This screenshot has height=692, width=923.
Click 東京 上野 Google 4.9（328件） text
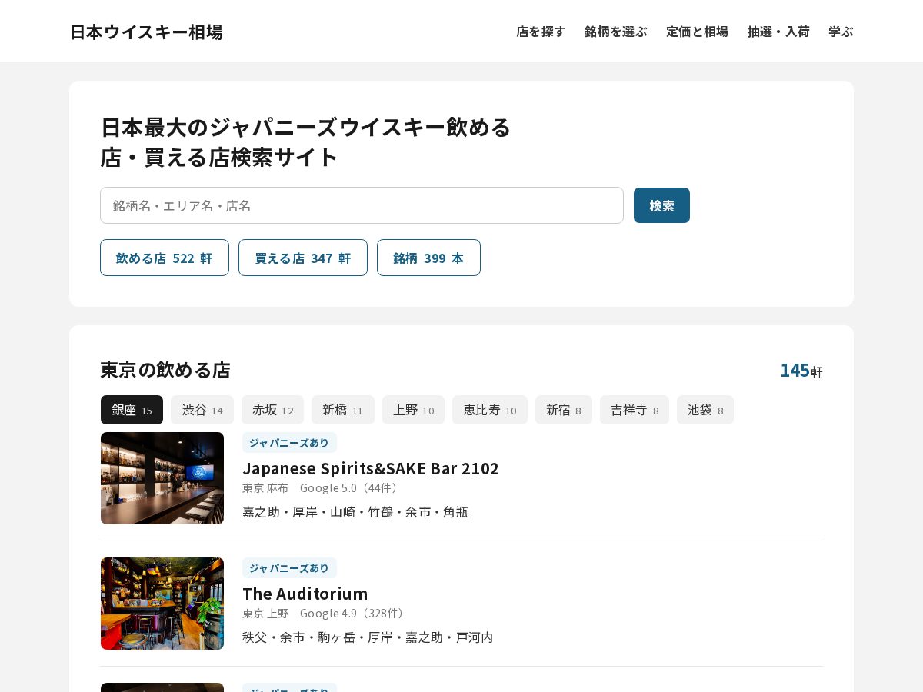tap(325, 613)
